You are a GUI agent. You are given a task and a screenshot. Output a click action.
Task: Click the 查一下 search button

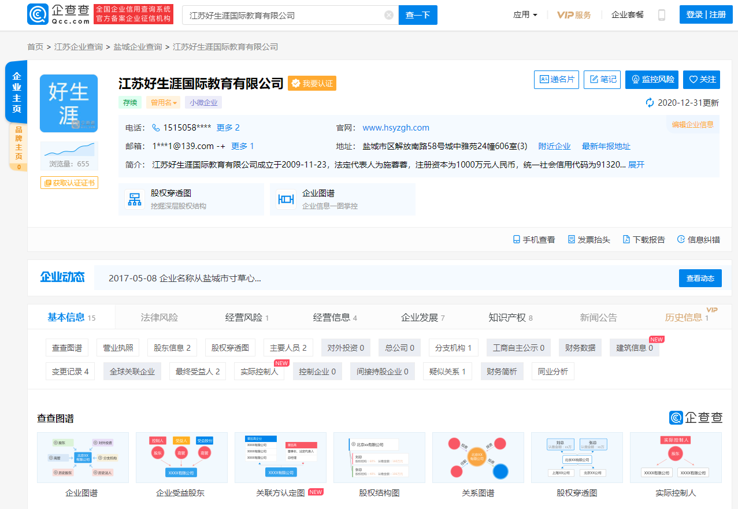pos(418,15)
